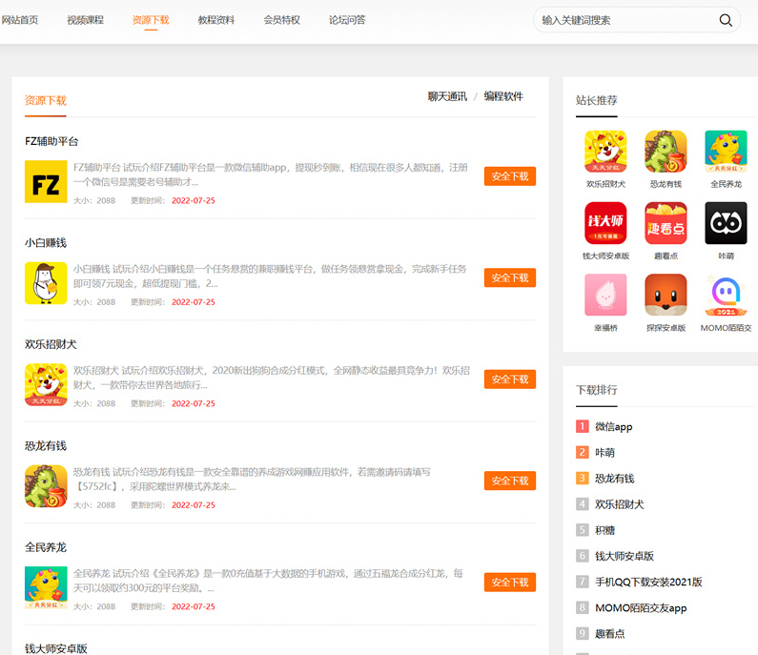Viewport: 758px width, 655px height.
Task: Select 探探安卓版 fox icon
Action: [x=666, y=295]
